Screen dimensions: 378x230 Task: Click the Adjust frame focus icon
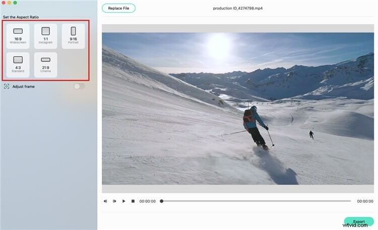(7, 86)
